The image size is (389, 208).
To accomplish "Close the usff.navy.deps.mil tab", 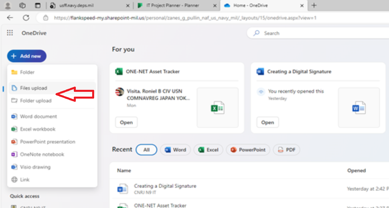I will [x=128, y=6].
